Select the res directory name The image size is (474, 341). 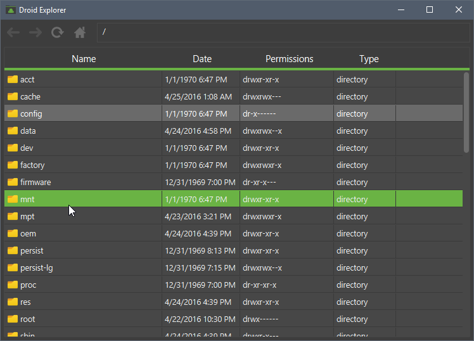point(25,302)
